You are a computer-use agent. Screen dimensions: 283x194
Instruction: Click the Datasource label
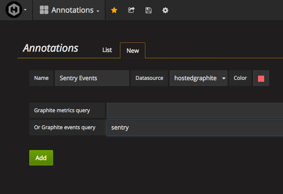click(x=149, y=78)
